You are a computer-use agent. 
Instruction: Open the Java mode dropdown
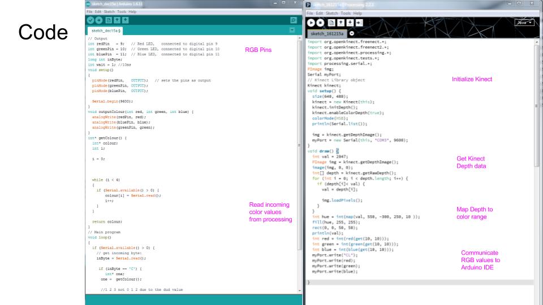tap(523, 23)
